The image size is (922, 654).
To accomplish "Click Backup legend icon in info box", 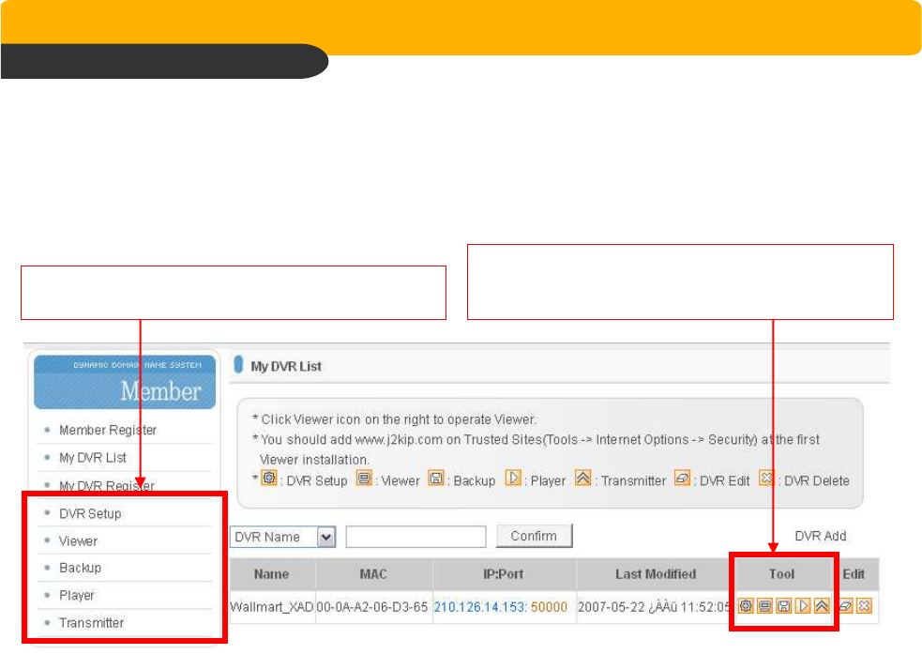I will click(x=436, y=478).
